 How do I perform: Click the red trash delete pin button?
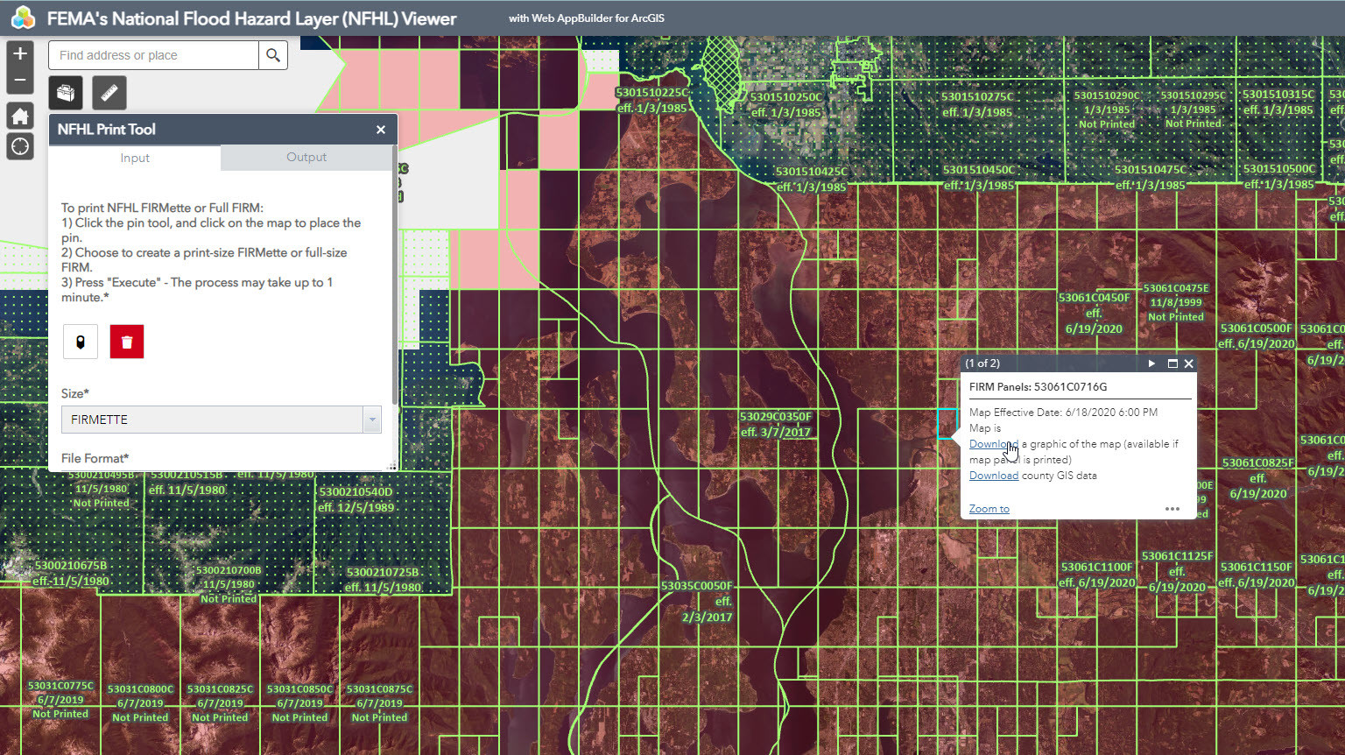(x=127, y=342)
